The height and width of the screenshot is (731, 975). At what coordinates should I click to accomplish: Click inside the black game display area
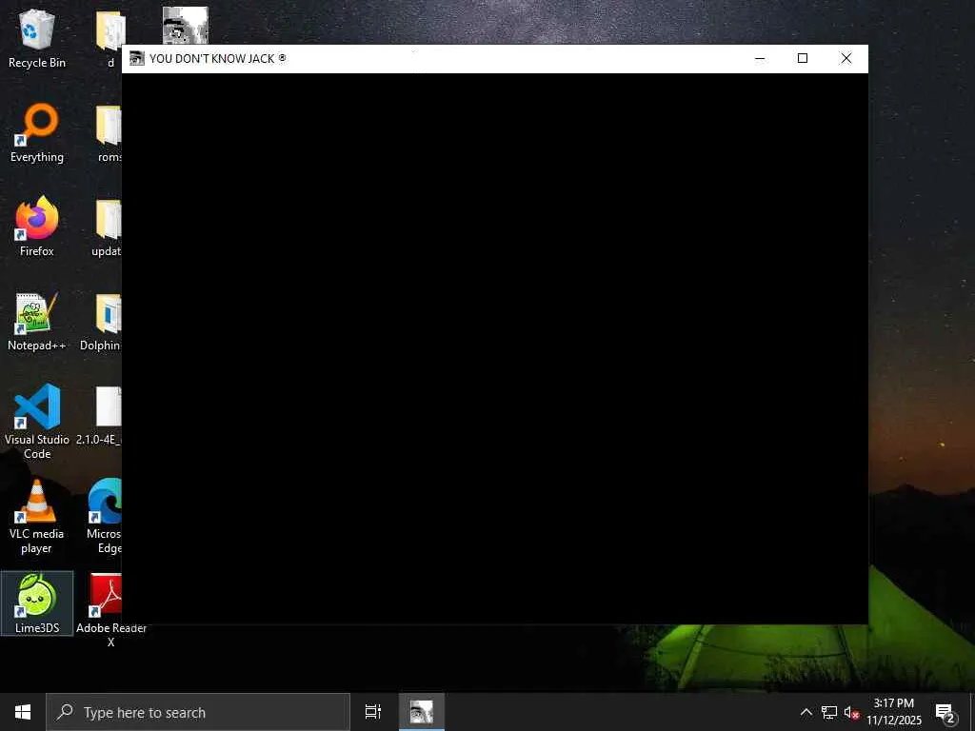495,348
